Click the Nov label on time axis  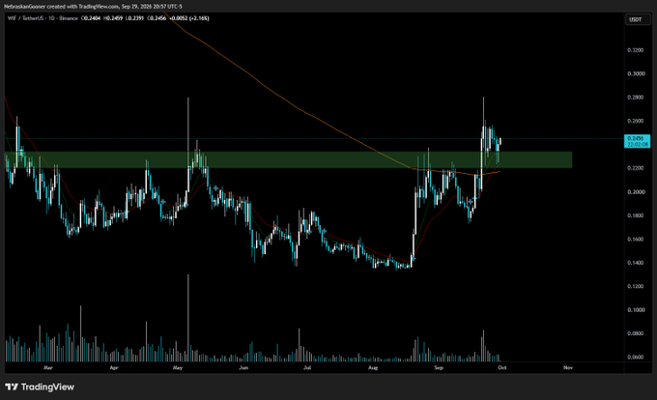(568, 368)
